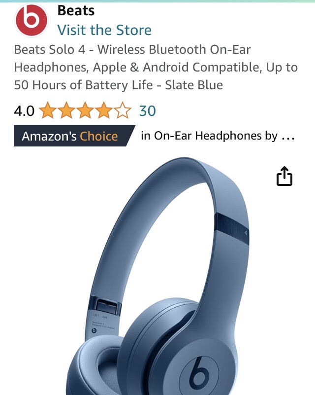Select the Beats Solo 4 product title
Image resolution: width=315 pixels, height=395 pixels.
click(x=156, y=67)
